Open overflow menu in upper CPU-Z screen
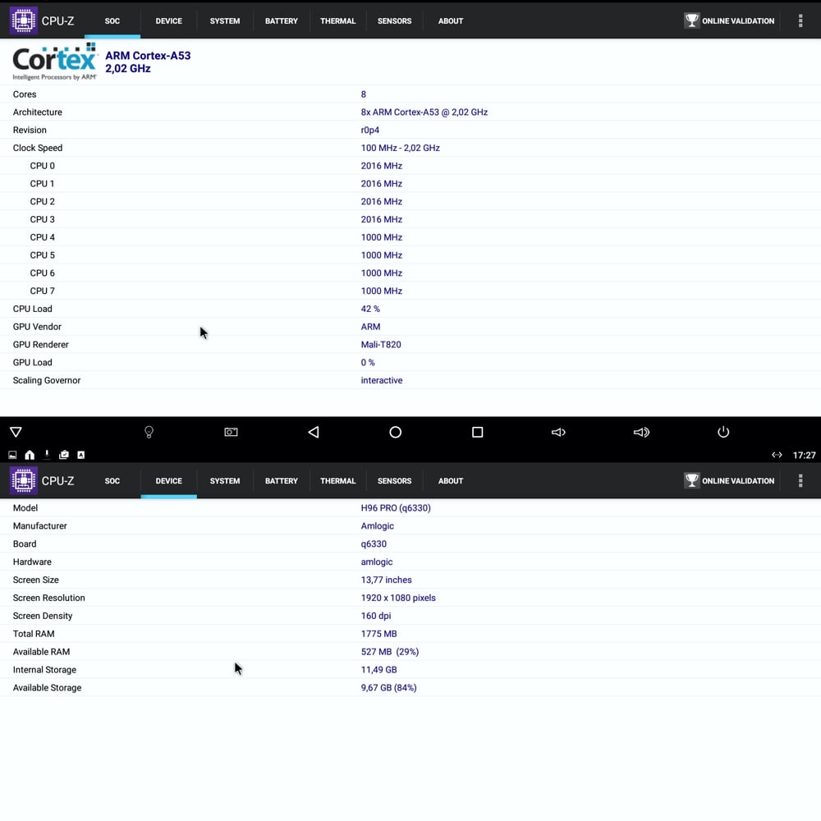This screenshot has height=821, width=821. point(800,21)
